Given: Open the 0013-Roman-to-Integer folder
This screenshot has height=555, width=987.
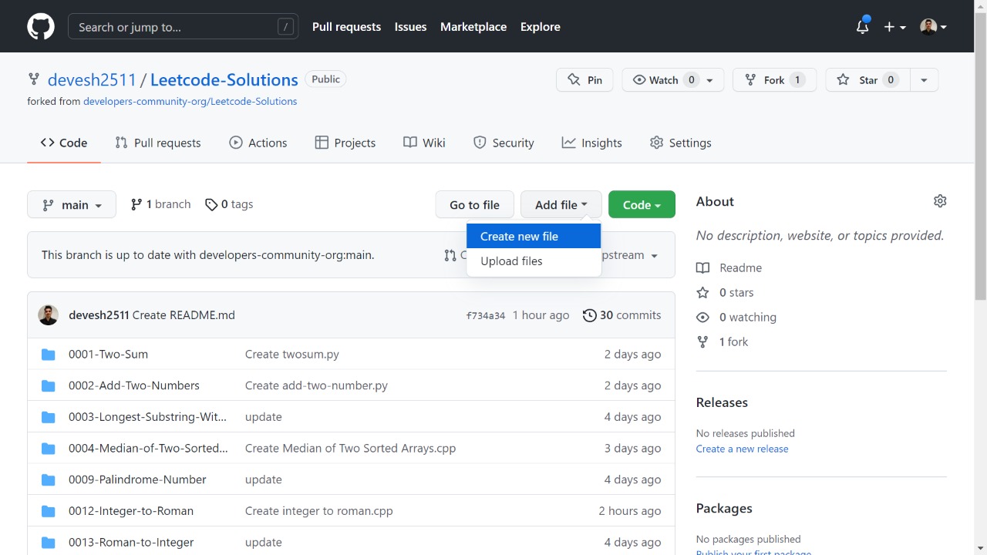Looking at the screenshot, I should pos(131,543).
